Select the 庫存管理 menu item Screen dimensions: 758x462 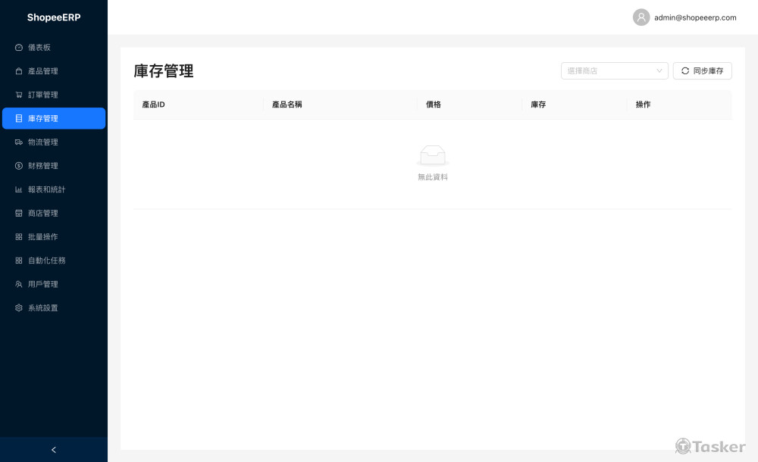54,118
